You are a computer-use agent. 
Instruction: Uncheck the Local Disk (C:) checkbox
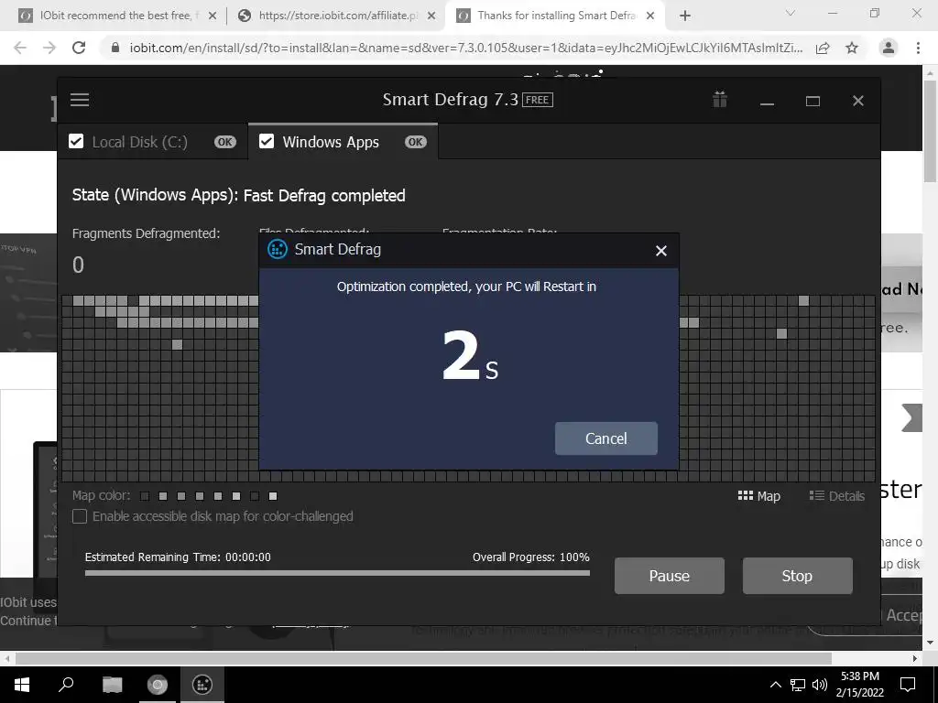[x=76, y=141]
